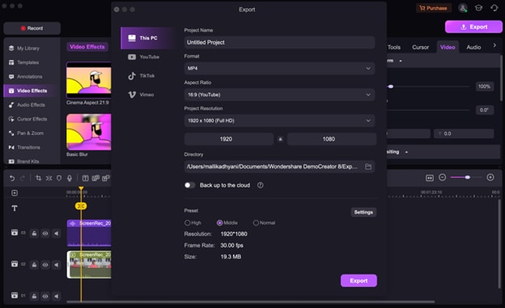Hide track 03 using eye icon

click(x=45, y=233)
